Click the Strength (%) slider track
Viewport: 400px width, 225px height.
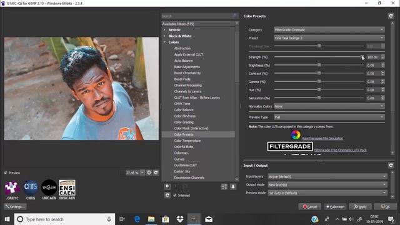(x=319, y=57)
